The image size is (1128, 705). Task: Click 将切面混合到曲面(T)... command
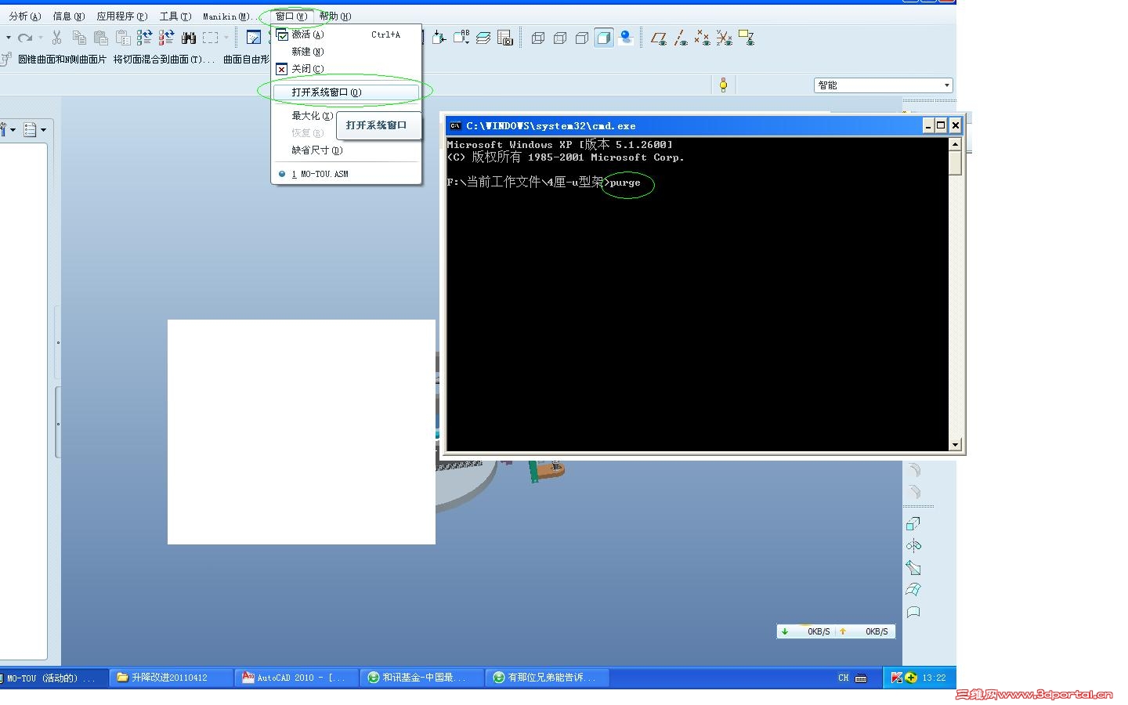163,60
